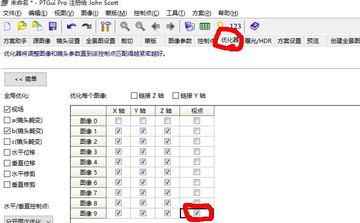Toggle the 视点 checkbox for 图像 9
The image size is (360, 223).
click(197, 213)
